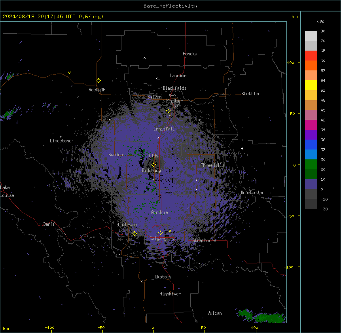Click the -100 tick on bottom axis
This screenshot has width=341, height=333.
[x=49, y=327]
